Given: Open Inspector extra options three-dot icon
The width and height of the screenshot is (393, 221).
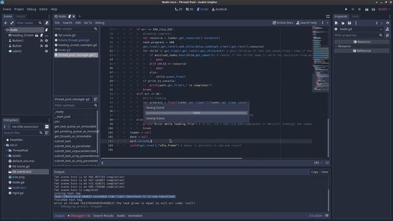Looking at the screenshot, I should point(356,23).
